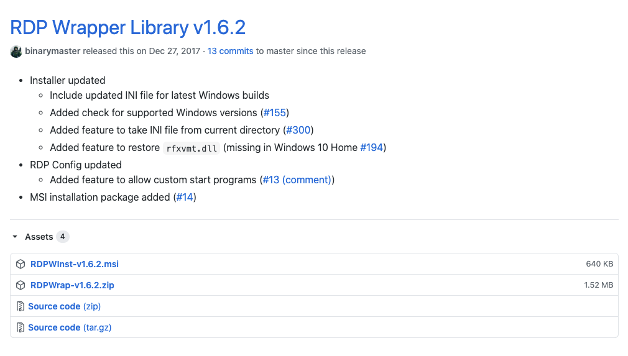Click the Assets heading label
The height and width of the screenshot is (356, 628).
click(x=39, y=237)
